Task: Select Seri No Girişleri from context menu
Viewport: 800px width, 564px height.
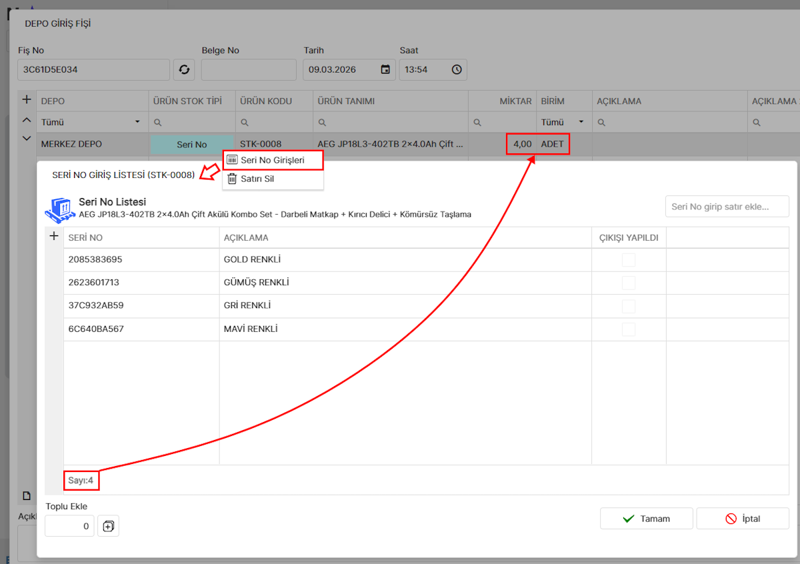Action: pos(273,160)
